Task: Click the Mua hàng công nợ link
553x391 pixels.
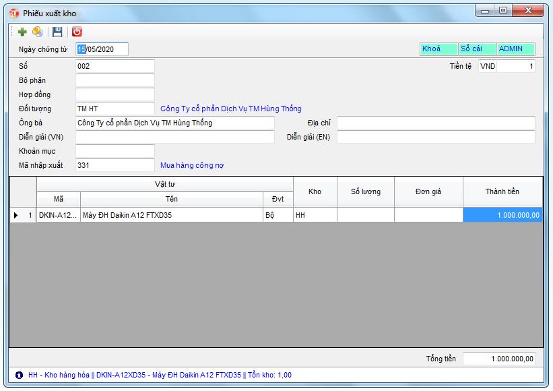Action: [192, 164]
